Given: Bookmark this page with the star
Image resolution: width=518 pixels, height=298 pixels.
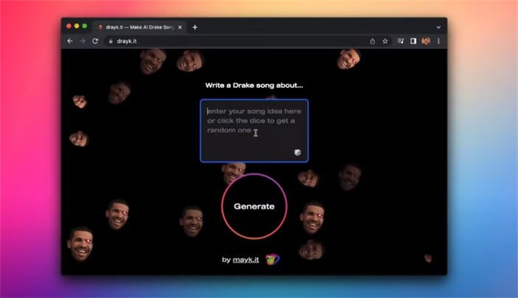Looking at the screenshot, I should (385, 41).
